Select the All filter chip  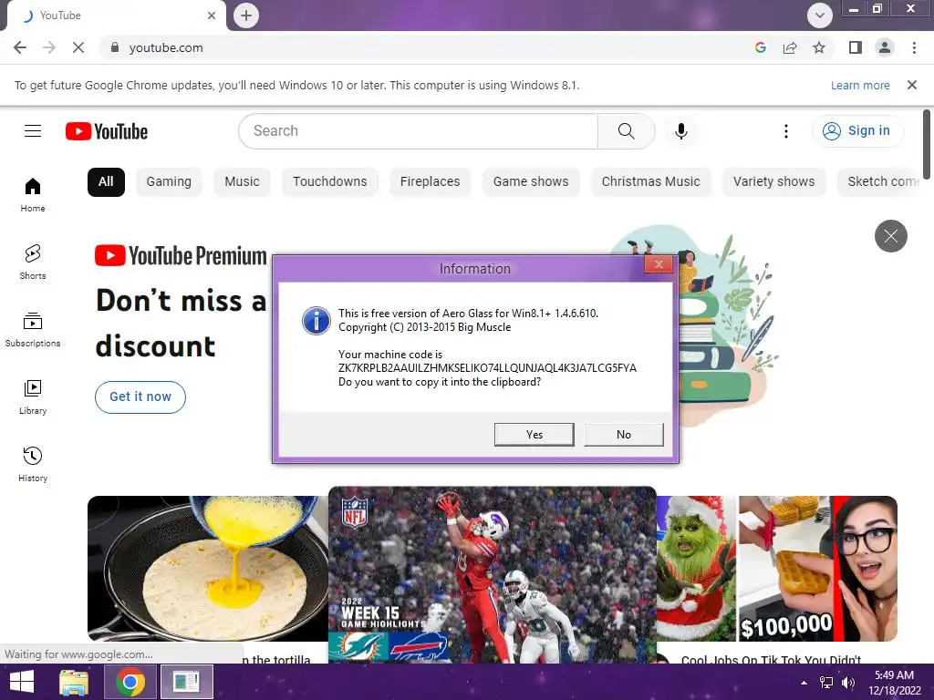pos(106,181)
